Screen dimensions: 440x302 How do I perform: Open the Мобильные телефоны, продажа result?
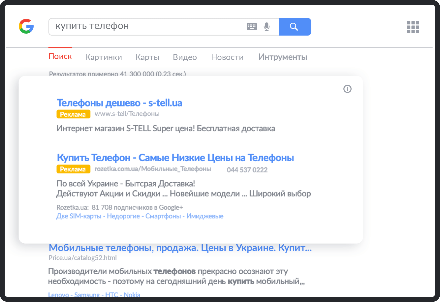180,248
